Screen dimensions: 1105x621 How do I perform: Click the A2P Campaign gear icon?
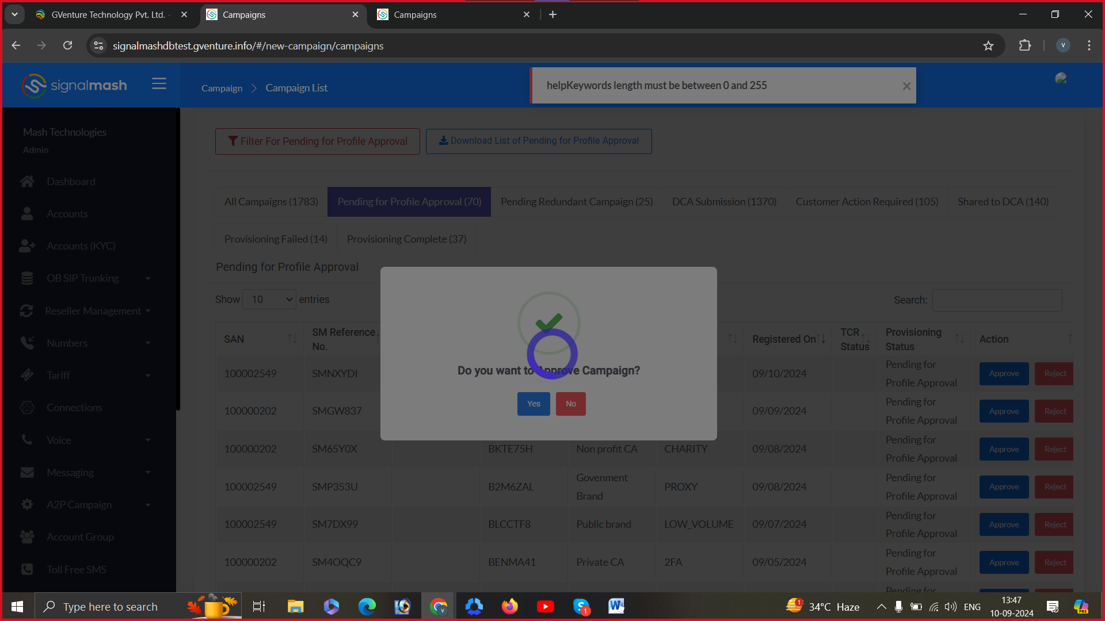pyautogui.click(x=27, y=505)
